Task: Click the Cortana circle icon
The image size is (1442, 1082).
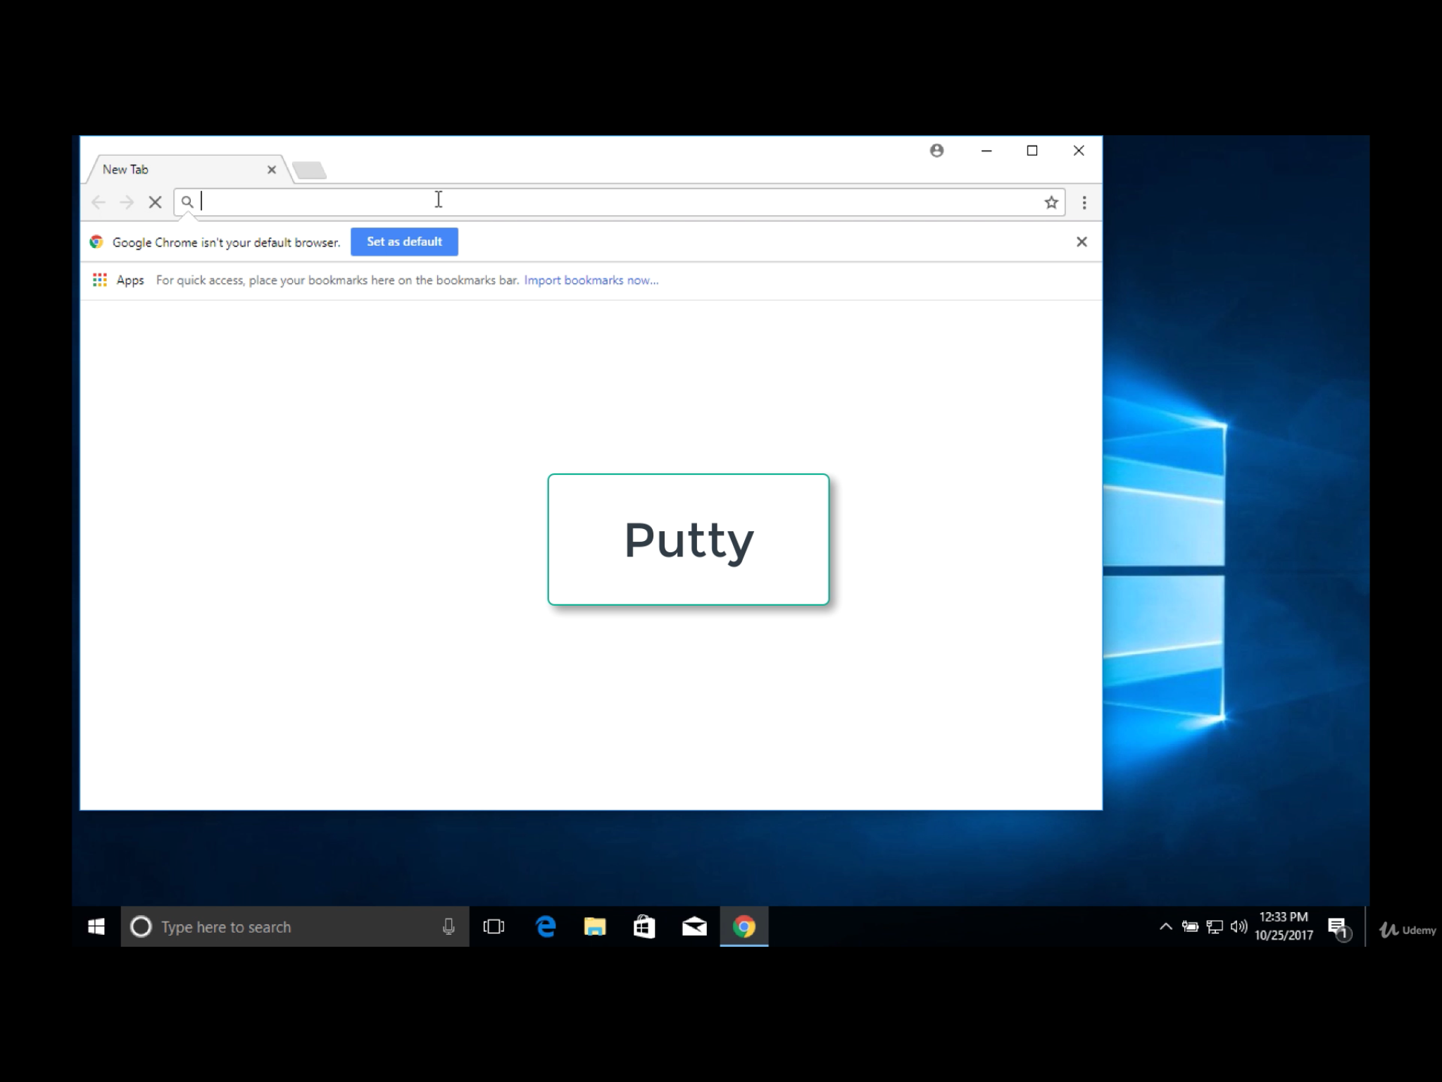Action: click(x=141, y=927)
